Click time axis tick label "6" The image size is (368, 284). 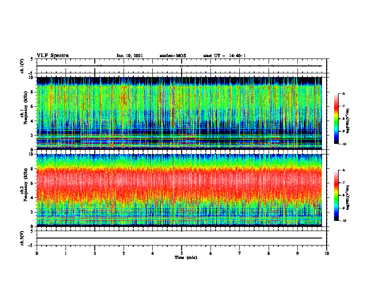211,253
